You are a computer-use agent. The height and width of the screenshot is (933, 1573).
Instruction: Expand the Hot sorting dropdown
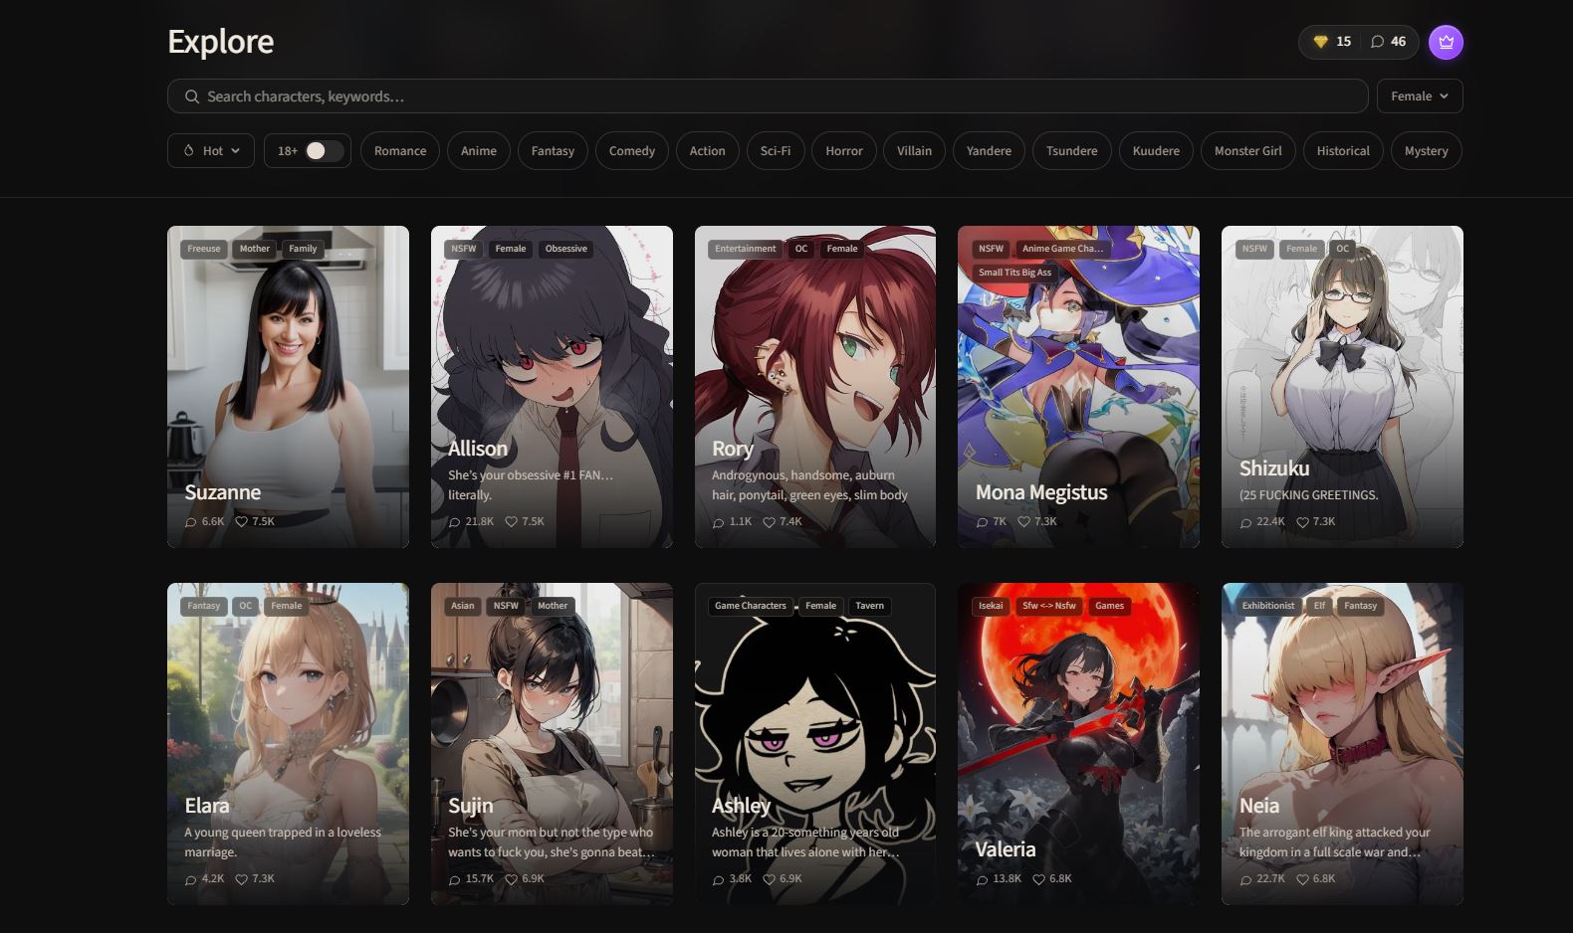tap(211, 151)
